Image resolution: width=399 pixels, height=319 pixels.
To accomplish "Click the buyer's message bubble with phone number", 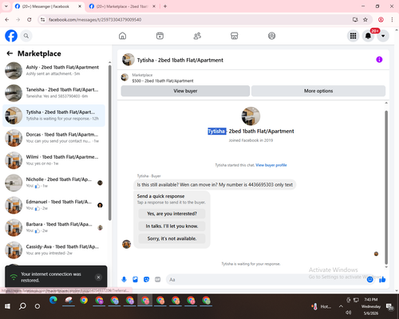I will 215,185.
